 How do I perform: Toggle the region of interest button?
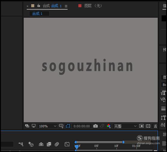(141, 126)
